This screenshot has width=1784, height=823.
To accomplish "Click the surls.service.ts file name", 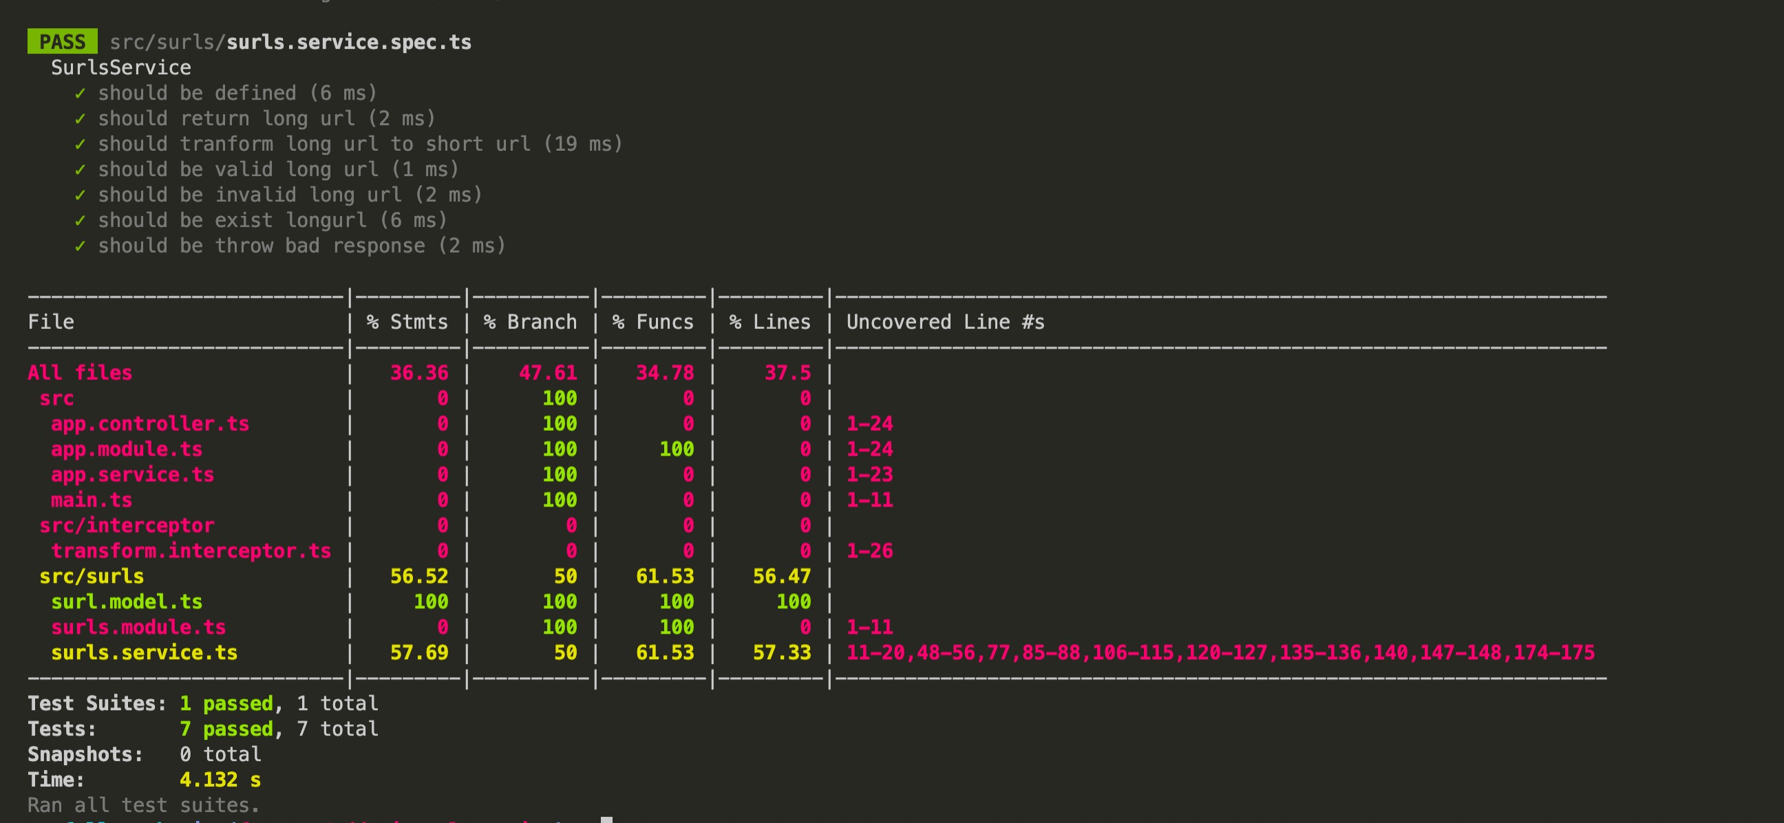I will coord(144,653).
